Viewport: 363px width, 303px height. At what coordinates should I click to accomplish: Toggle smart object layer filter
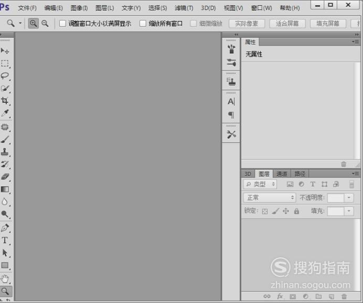coord(336,184)
